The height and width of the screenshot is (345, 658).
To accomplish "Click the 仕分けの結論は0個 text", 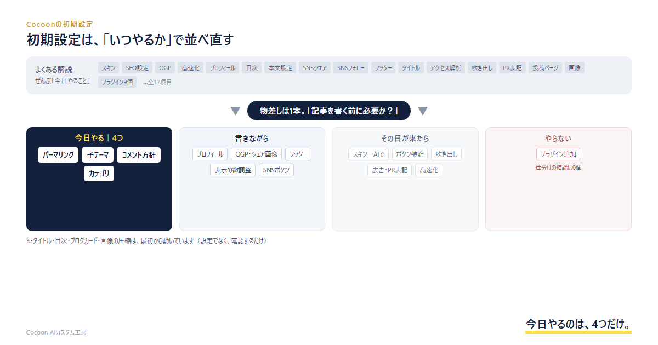I will [559, 168].
